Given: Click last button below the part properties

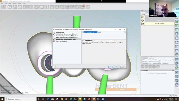Looking at the screenshot, I should pos(158,67).
